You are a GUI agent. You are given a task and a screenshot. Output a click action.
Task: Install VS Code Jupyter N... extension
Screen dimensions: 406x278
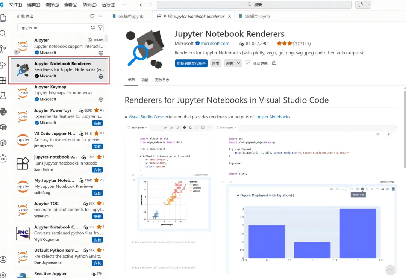tap(97, 147)
